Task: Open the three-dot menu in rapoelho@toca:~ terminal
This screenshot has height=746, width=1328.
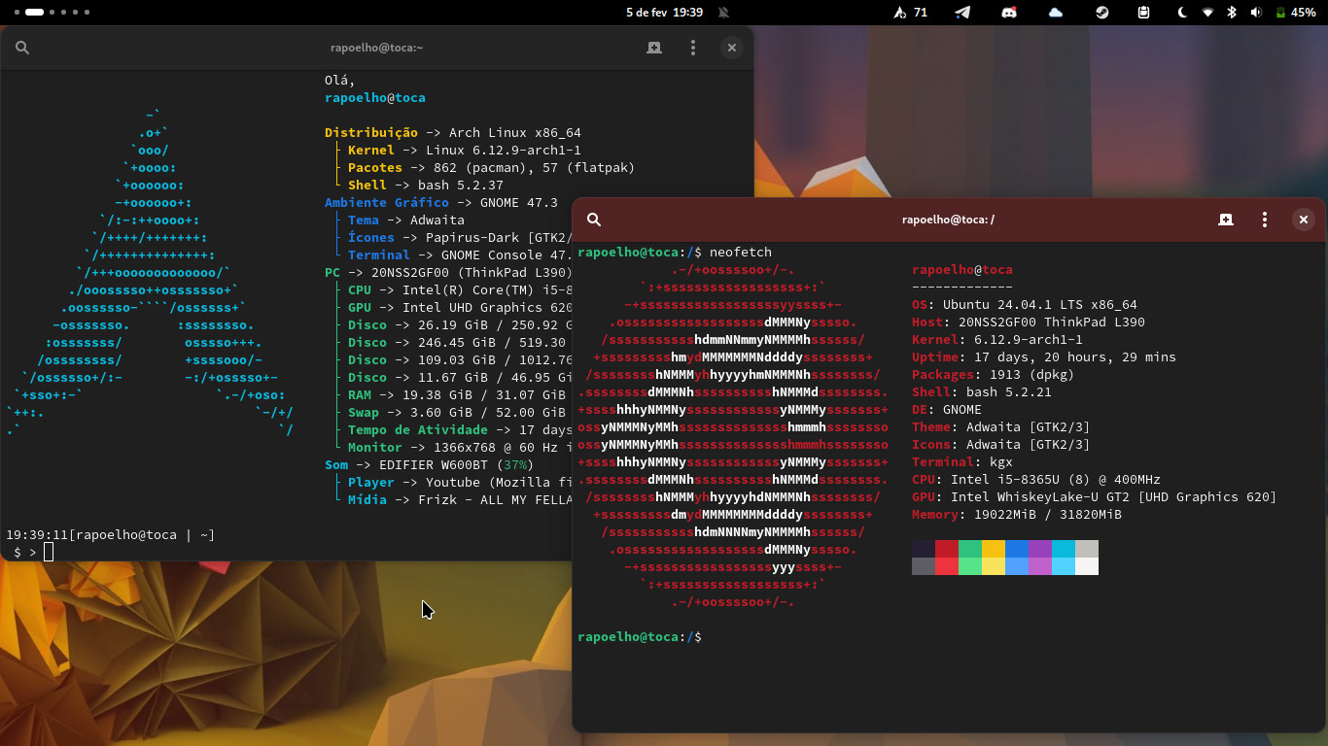Action: (x=693, y=48)
